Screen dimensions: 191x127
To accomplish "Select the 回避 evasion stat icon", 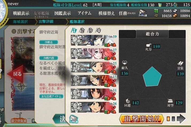I will (127, 101).
